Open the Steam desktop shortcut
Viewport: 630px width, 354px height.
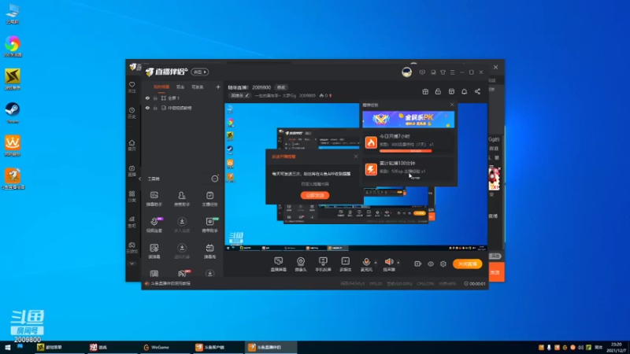[13, 112]
